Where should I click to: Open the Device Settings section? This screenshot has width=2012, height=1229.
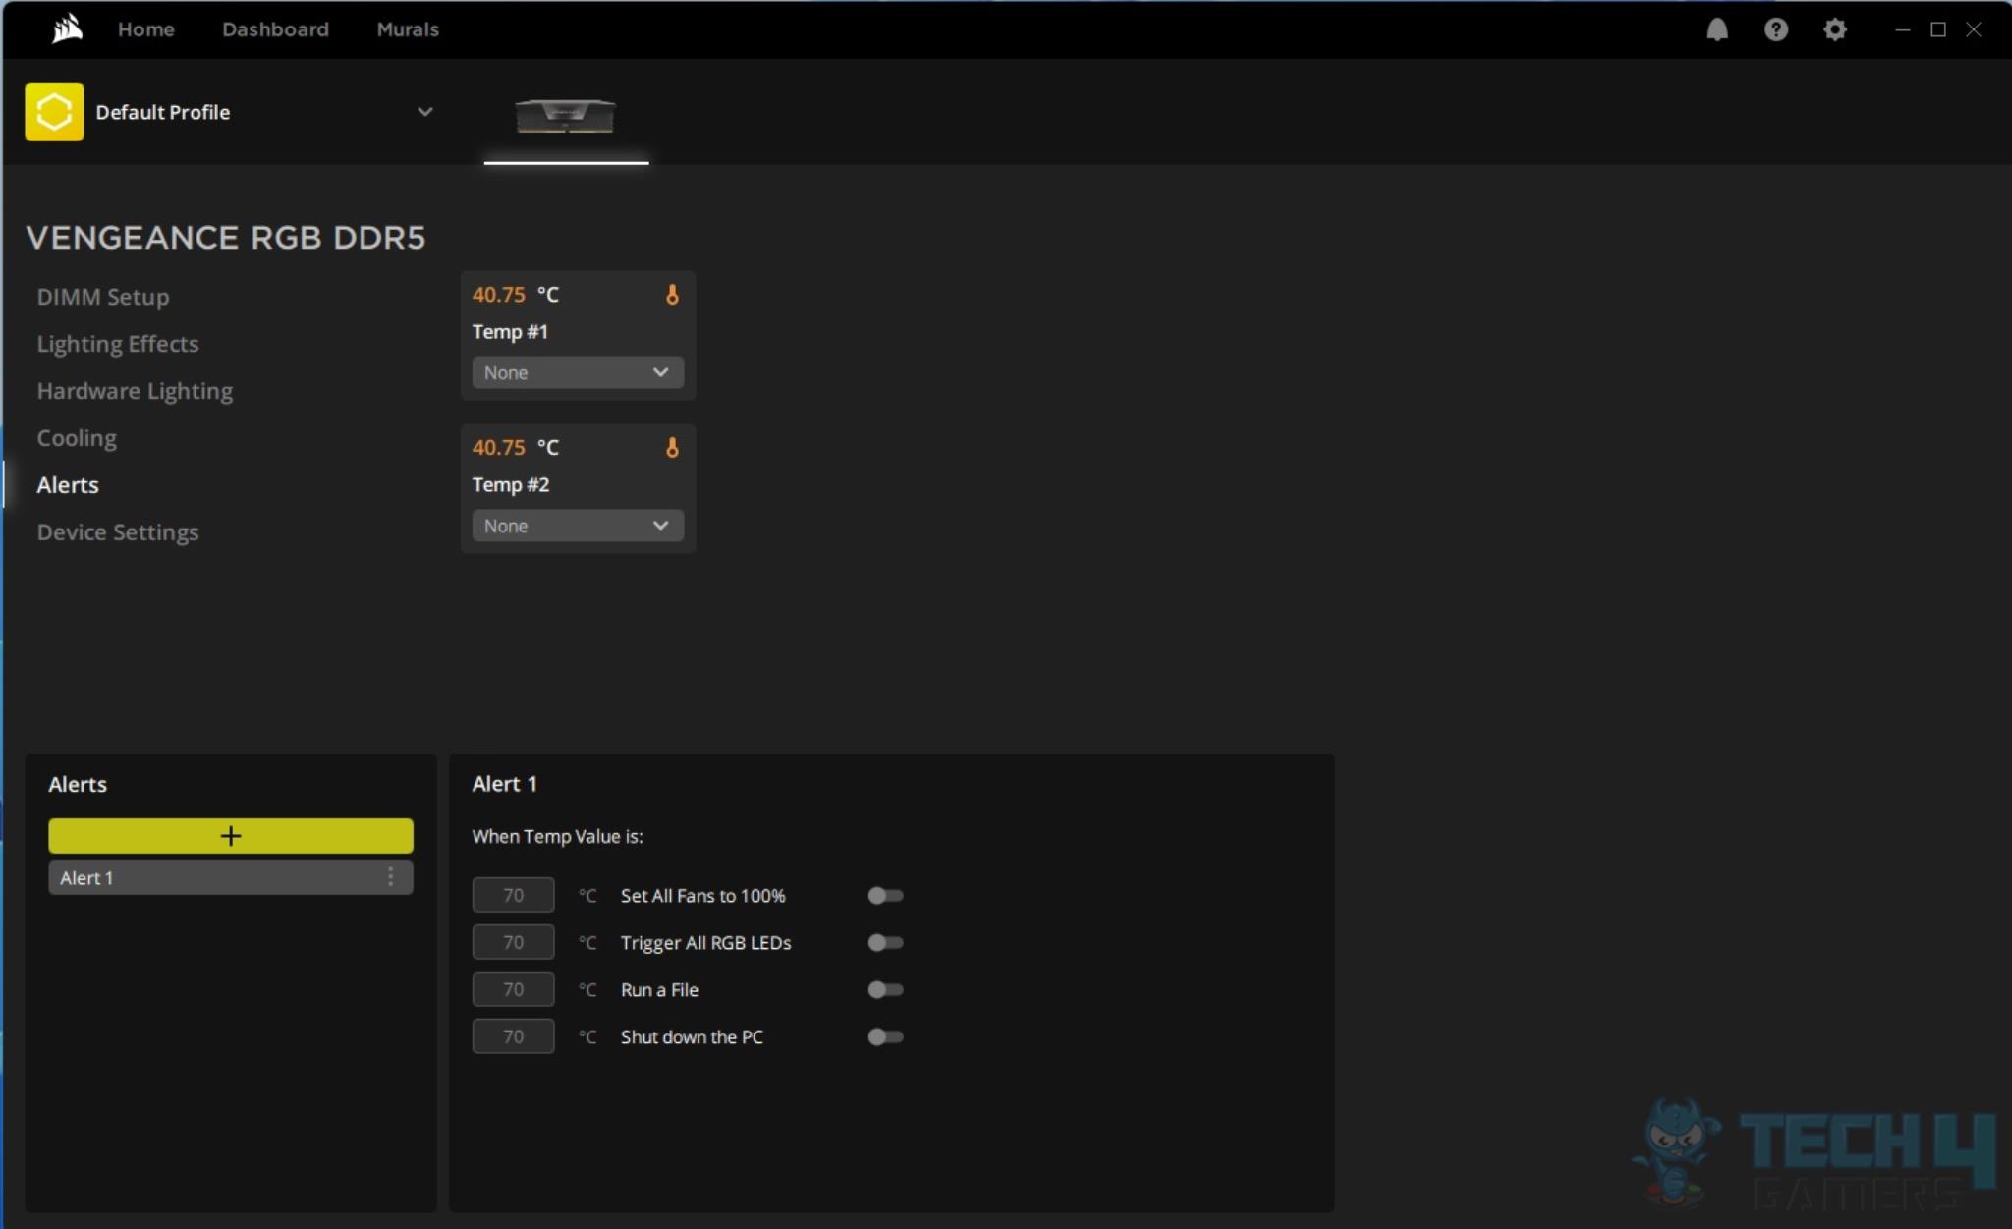[x=118, y=532]
